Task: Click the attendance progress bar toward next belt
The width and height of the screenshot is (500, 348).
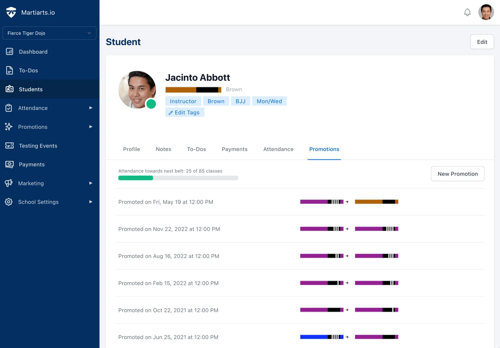Action: (178, 178)
